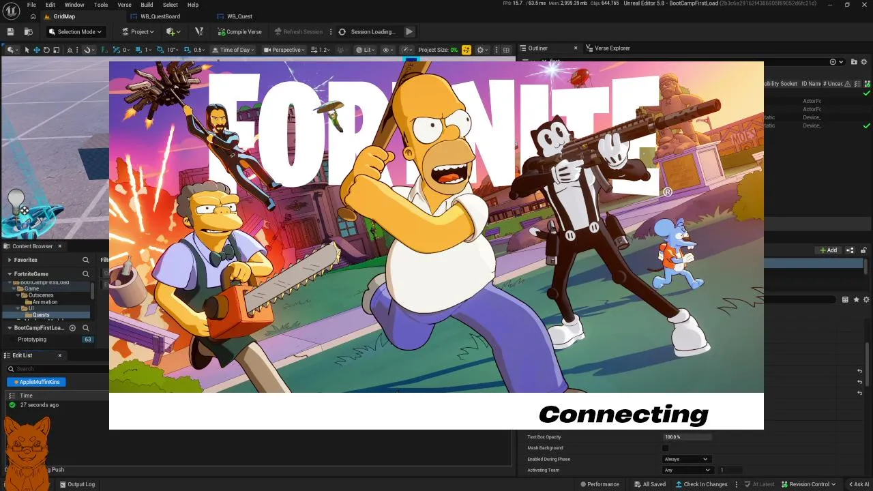This screenshot has width=873, height=491.
Task: Choose the scale gizmo tool
Action: [56, 50]
